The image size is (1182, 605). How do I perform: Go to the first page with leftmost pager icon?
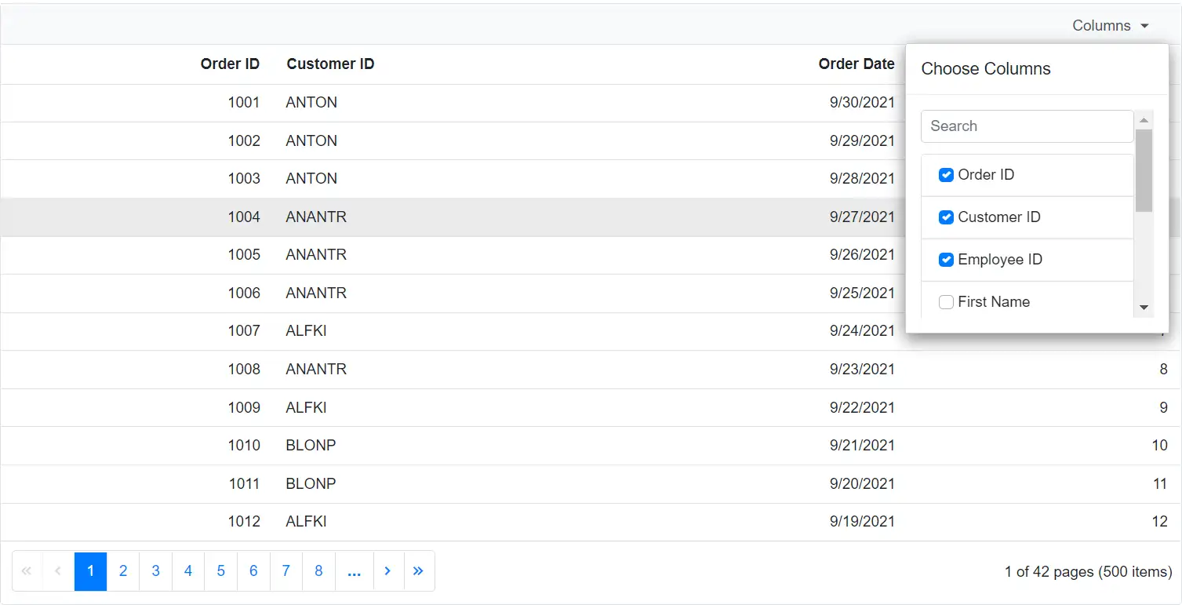[x=26, y=571]
